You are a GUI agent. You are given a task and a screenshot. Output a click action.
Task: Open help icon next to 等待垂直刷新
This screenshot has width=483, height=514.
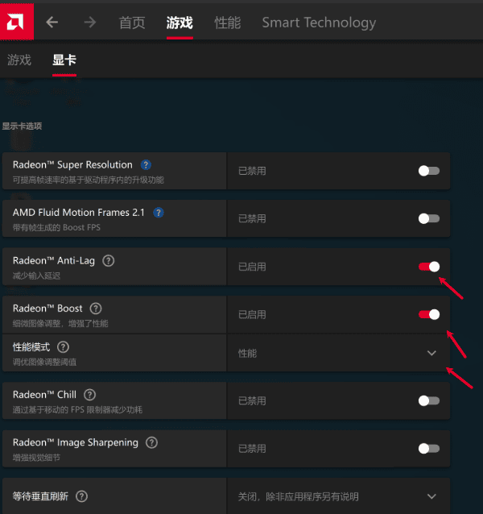[81, 496]
